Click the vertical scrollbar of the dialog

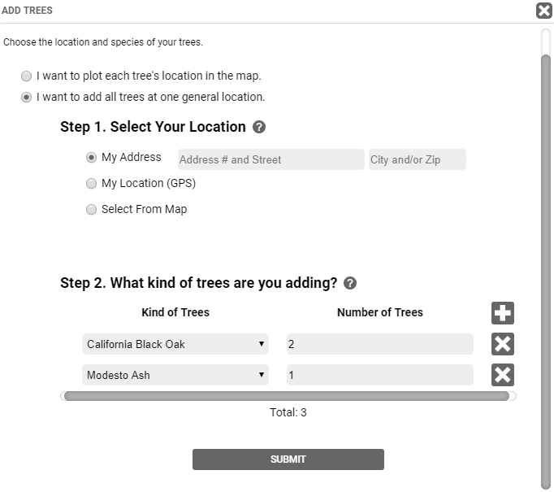click(x=546, y=272)
